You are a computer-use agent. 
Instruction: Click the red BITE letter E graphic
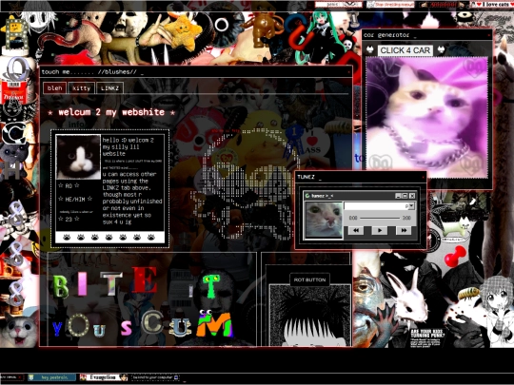coord(145,279)
